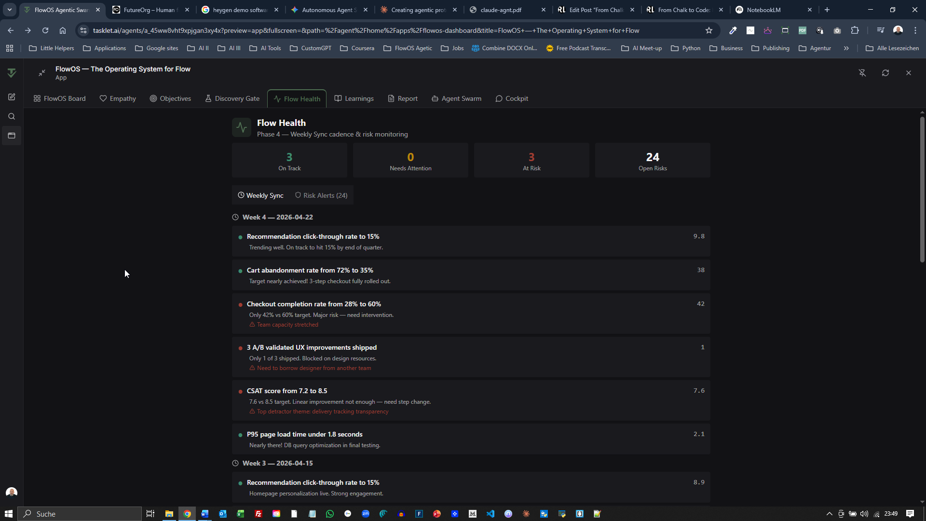Image resolution: width=926 pixels, height=521 pixels.
Task: Click the refresh app icon in header
Action: coord(885,73)
